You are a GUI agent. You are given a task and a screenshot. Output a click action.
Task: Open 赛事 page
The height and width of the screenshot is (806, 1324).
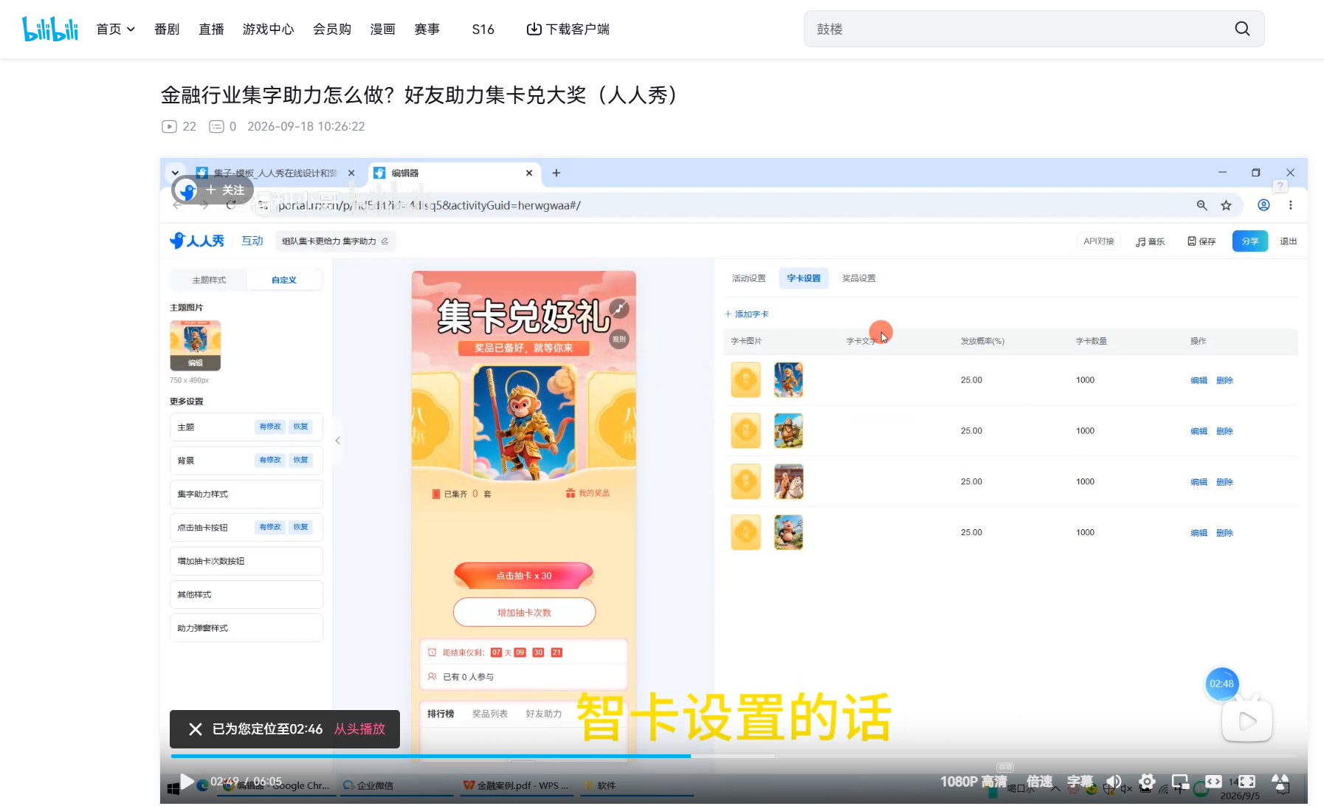click(x=427, y=29)
